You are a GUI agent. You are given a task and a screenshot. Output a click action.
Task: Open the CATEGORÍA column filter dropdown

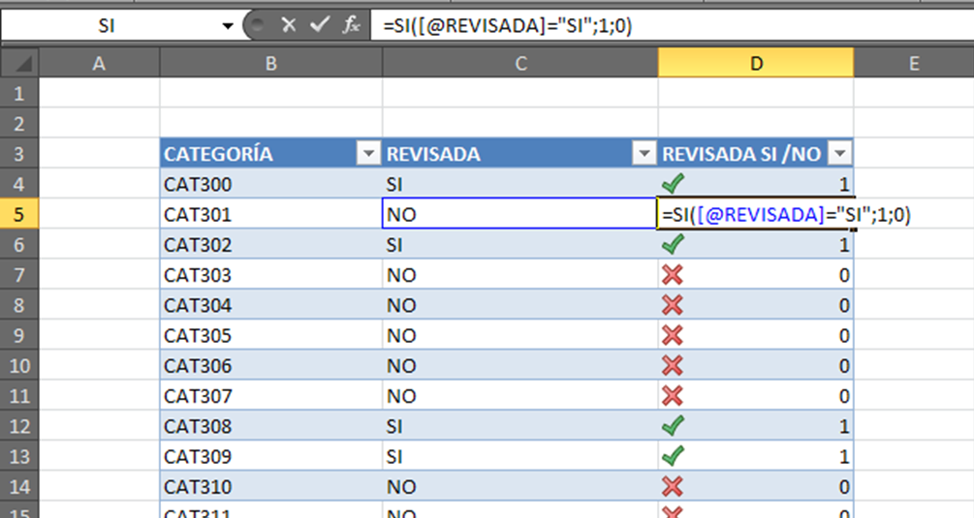[x=368, y=154]
